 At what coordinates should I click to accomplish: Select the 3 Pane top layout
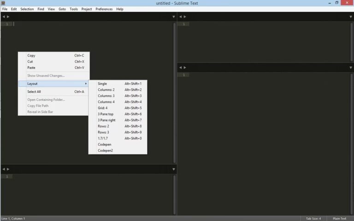tap(118, 114)
